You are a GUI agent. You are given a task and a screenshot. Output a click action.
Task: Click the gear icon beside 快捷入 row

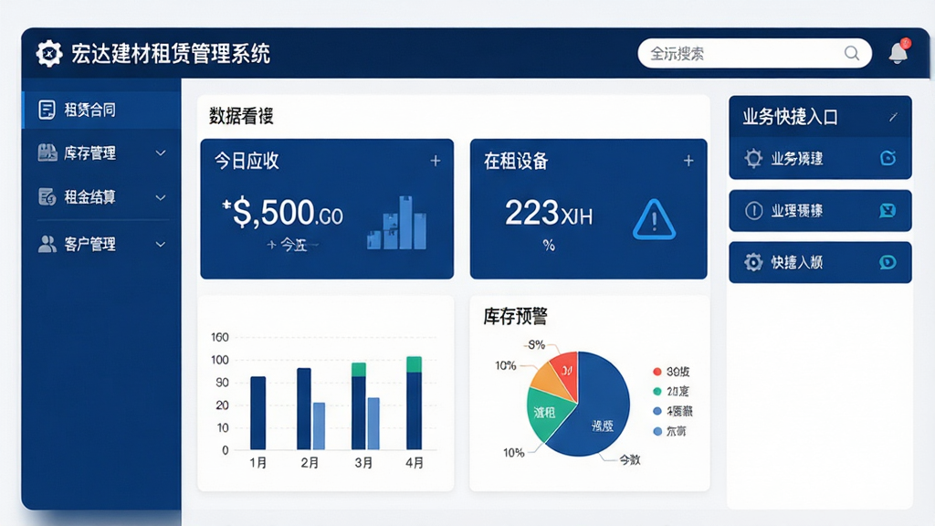[753, 262]
